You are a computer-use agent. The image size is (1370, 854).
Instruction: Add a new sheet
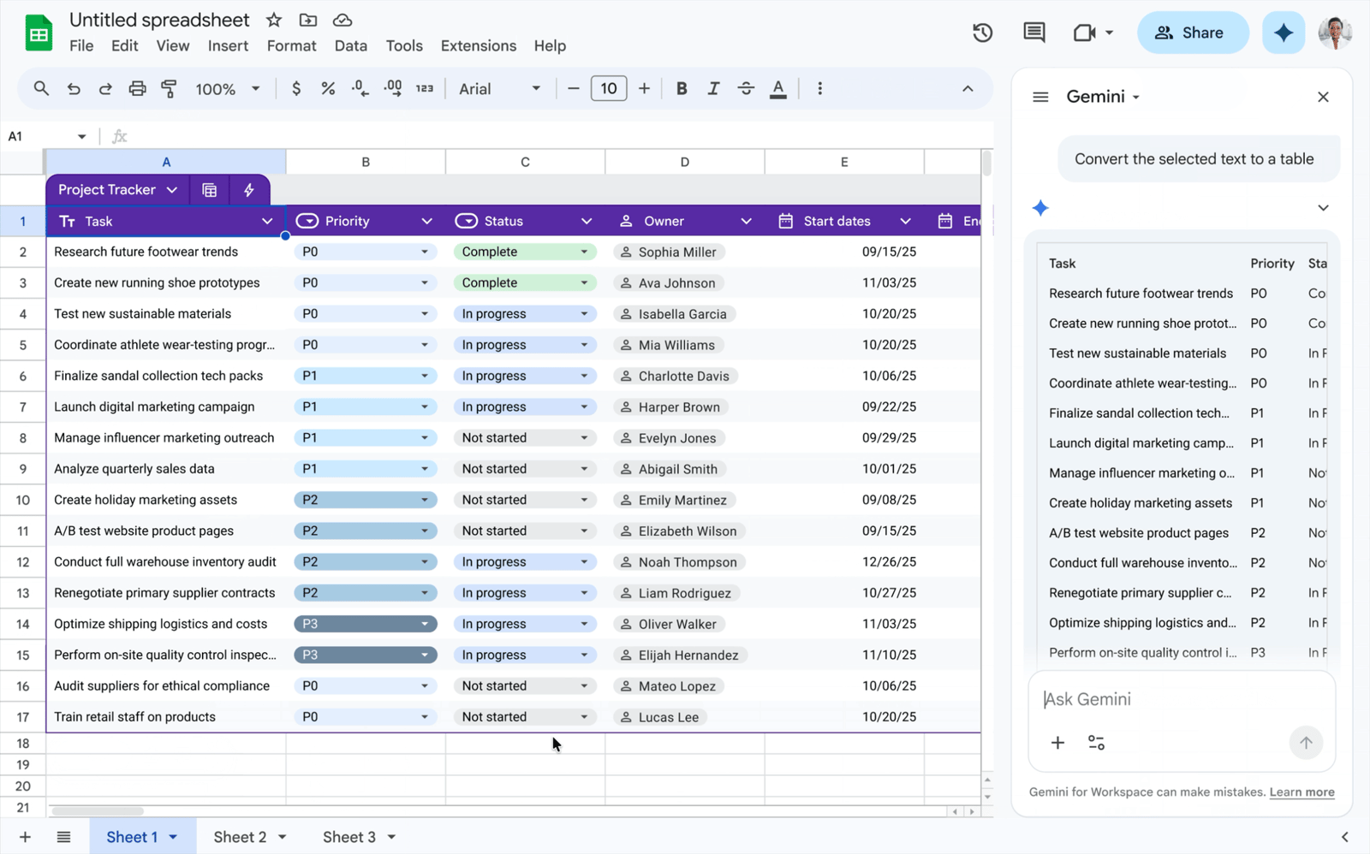(x=25, y=837)
